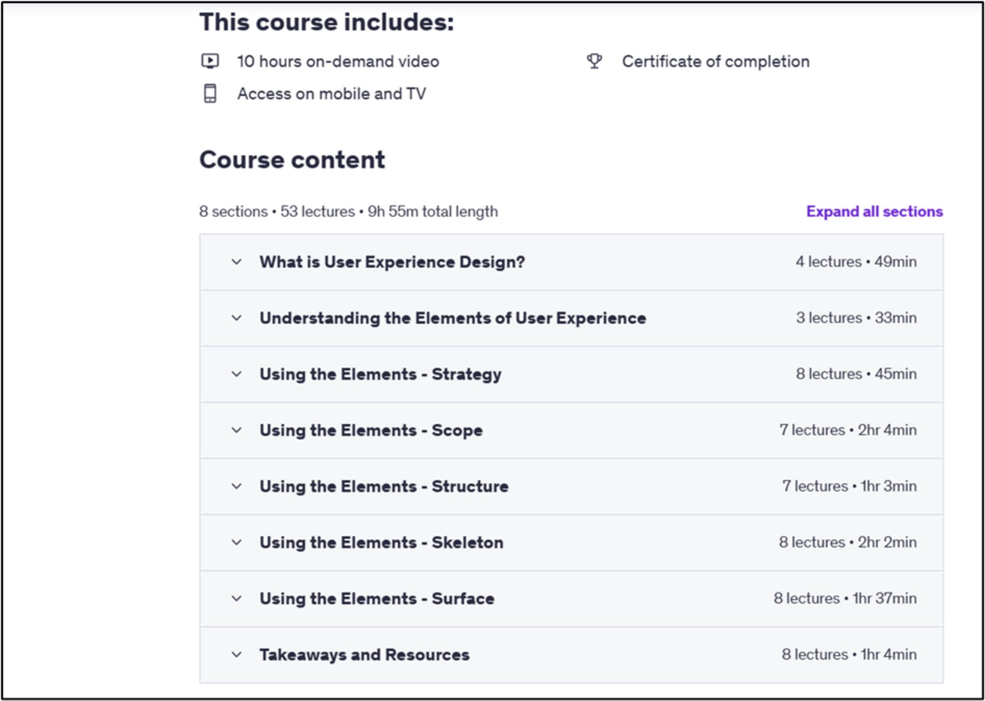The height and width of the screenshot is (701, 985).
Task: Expand chevron for Using the Elements - Surface
Action: click(x=237, y=599)
